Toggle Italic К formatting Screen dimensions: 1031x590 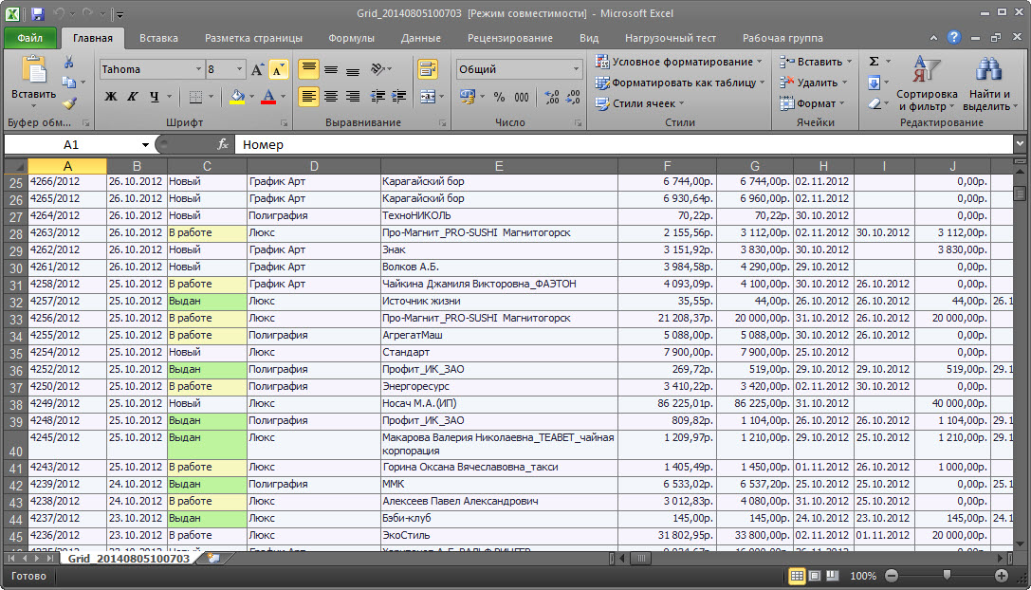pos(132,97)
